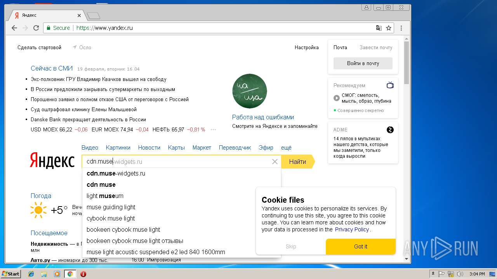Click the sunny weather icon

tap(38, 210)
